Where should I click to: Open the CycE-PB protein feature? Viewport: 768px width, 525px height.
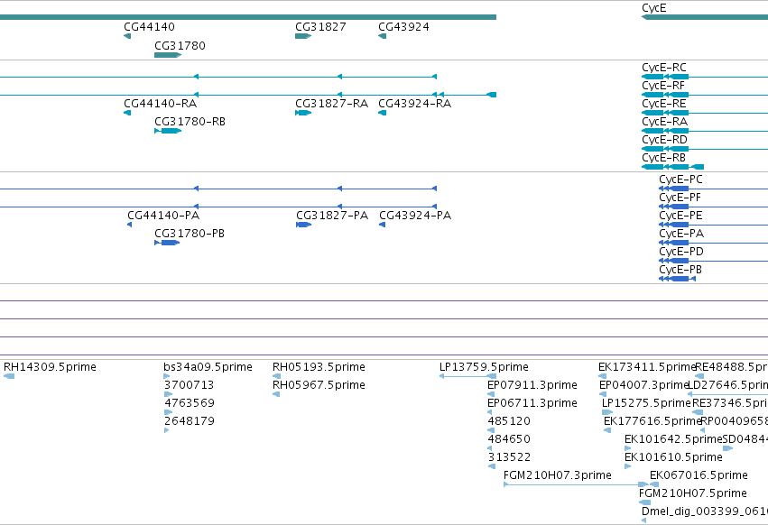point(677,279)
